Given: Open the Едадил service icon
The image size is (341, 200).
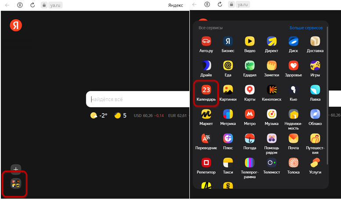Looking at the screenshot, I should (250, 65).
